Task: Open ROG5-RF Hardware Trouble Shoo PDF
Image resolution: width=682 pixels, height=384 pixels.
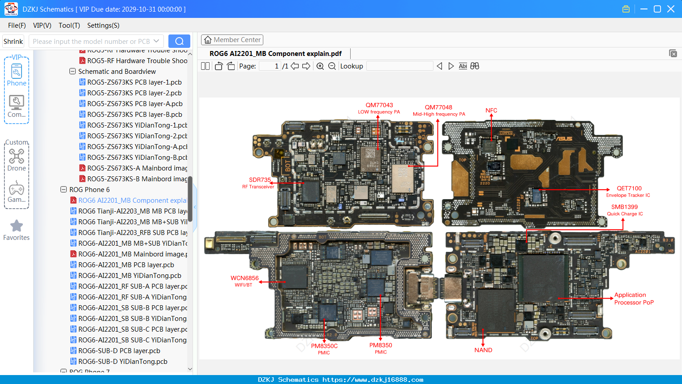Action: point(133,61)
